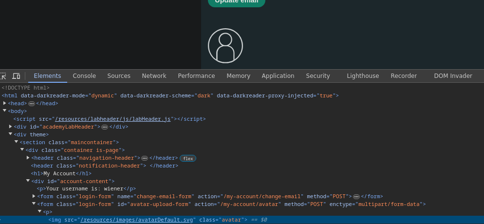Image resolution: width=484 pixels, height=224 pixels.
Task: Open the Application tab
Action: pyautogui.click(x=278, y=76)
